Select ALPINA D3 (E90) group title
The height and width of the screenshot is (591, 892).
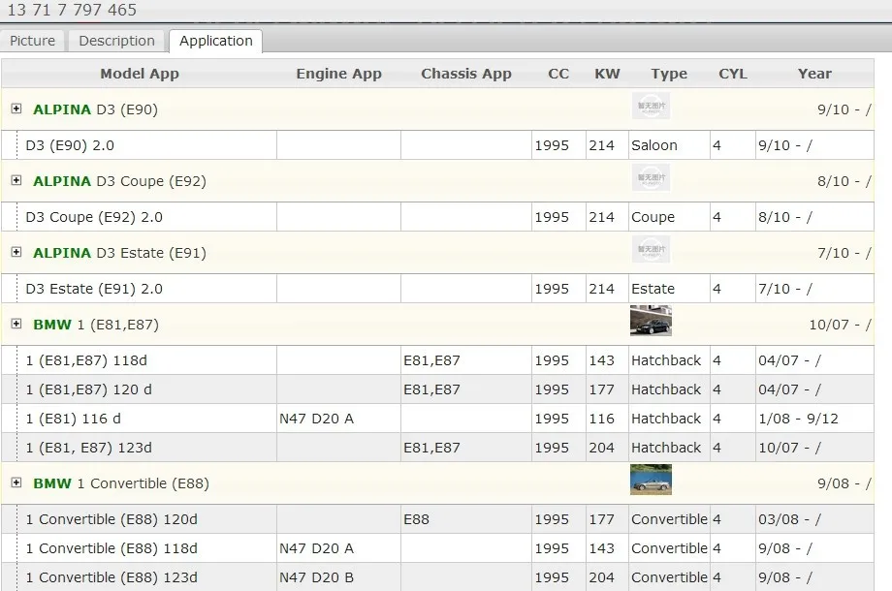(x=96, y=109)
